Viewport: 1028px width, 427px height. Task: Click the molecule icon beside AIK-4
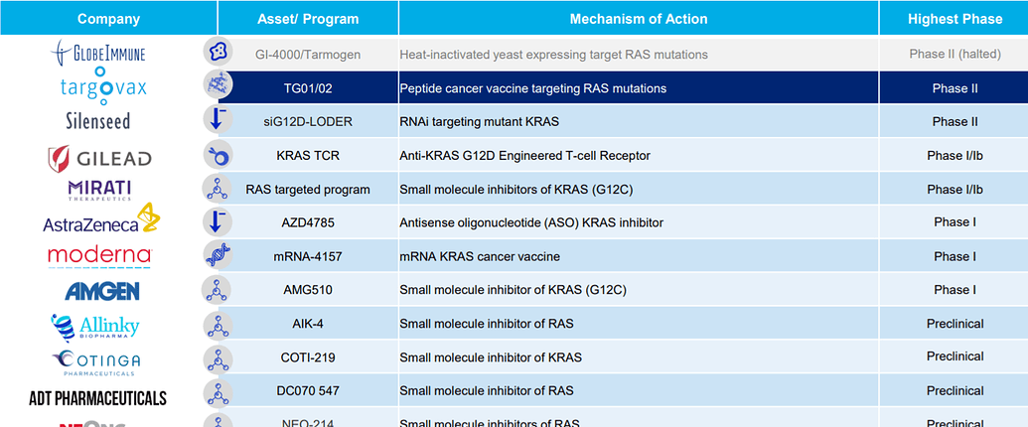point(217,324)
